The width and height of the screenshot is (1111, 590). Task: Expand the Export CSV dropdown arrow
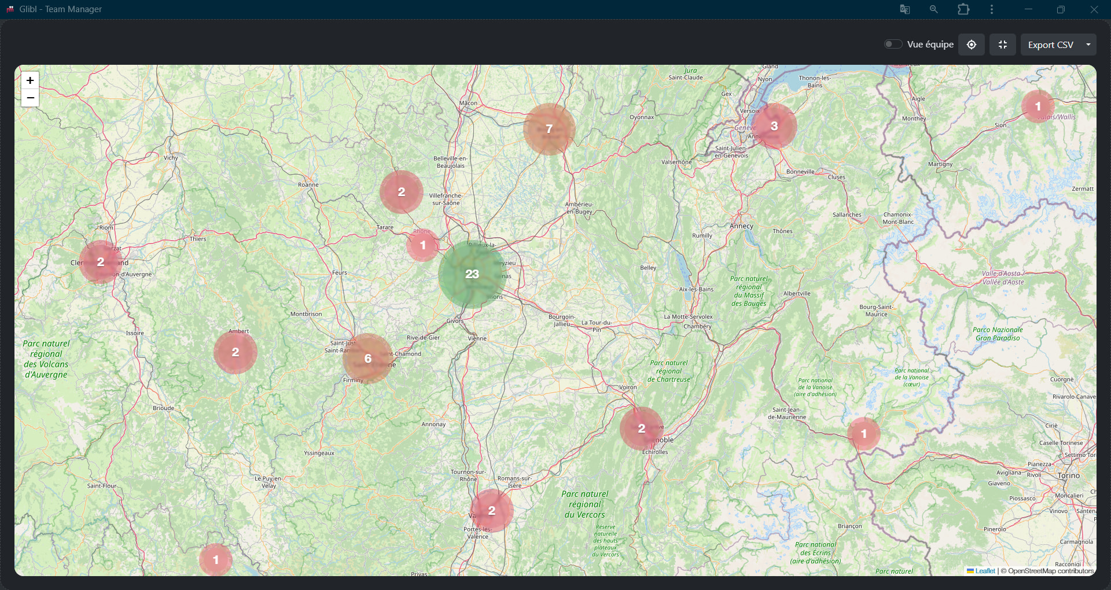click(1088, 45)
